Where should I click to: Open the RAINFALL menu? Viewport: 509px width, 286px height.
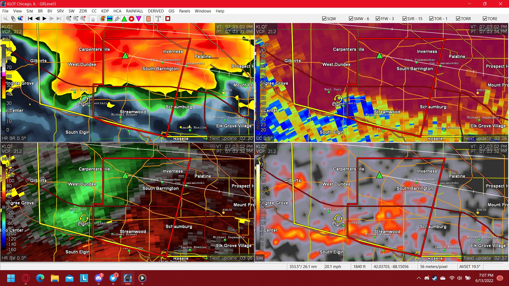(135, 11)
